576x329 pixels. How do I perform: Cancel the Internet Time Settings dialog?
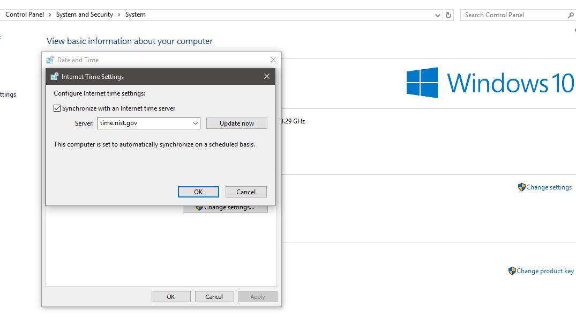click(246, 192)
